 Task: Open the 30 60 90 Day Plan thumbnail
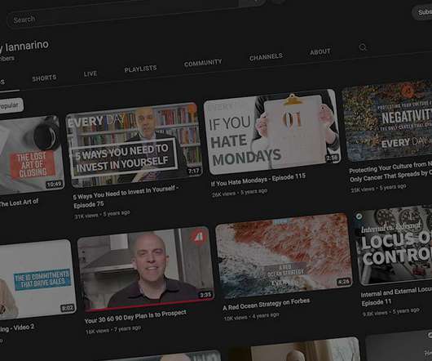146,269
